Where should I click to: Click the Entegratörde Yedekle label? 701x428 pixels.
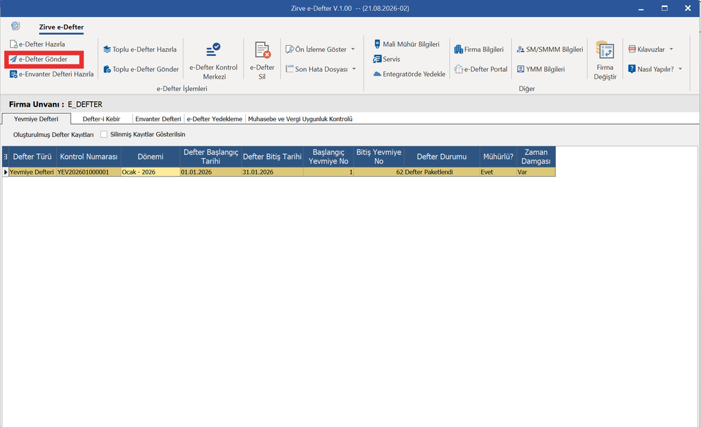click(414, 74)
